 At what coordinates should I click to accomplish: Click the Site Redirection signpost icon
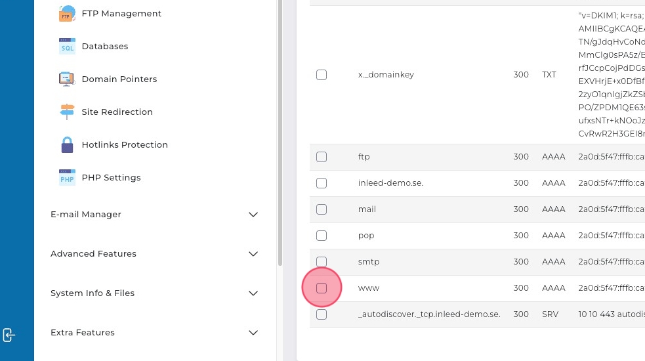pyautogui.click(x=67, y=112)
